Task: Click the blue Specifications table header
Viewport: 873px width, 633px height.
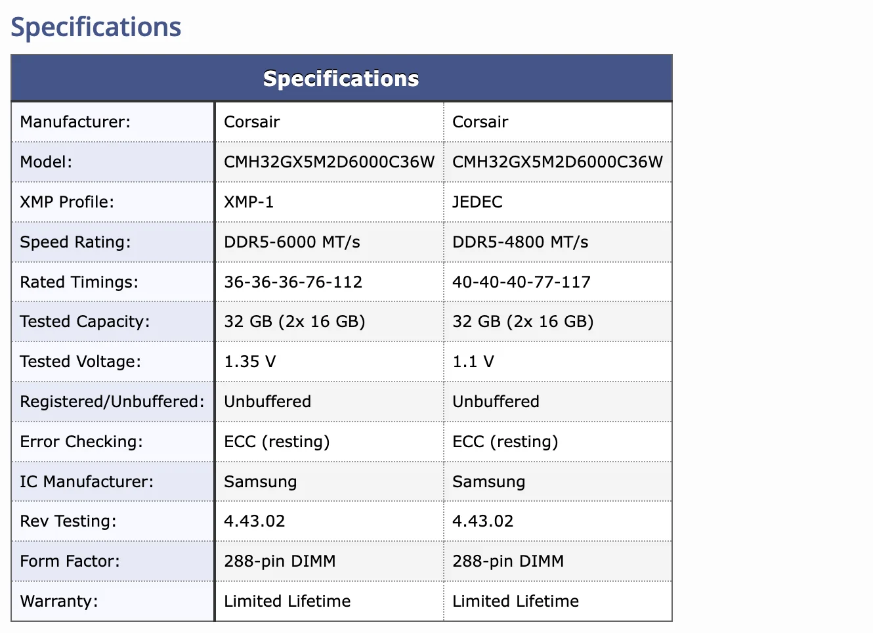Action: [x=341, y=78]
